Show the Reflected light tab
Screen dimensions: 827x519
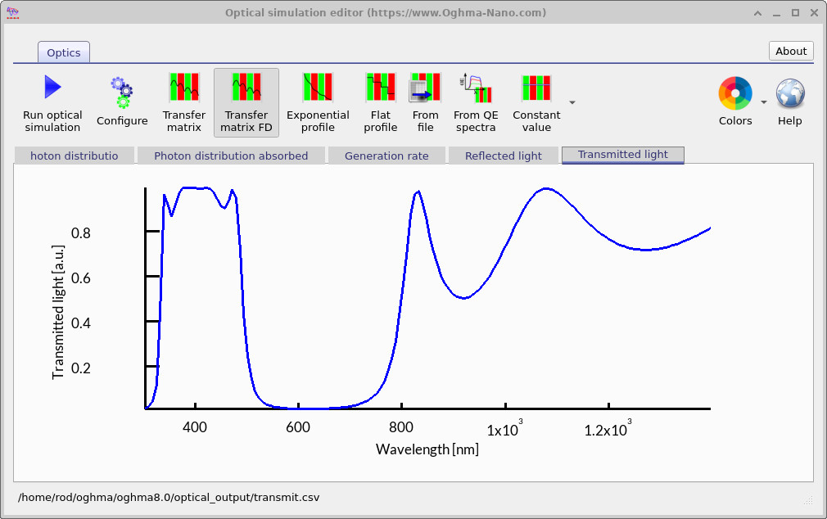point(503,156)
